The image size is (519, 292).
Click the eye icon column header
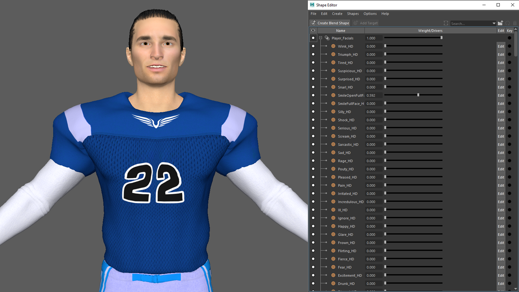tap(313, 31)
